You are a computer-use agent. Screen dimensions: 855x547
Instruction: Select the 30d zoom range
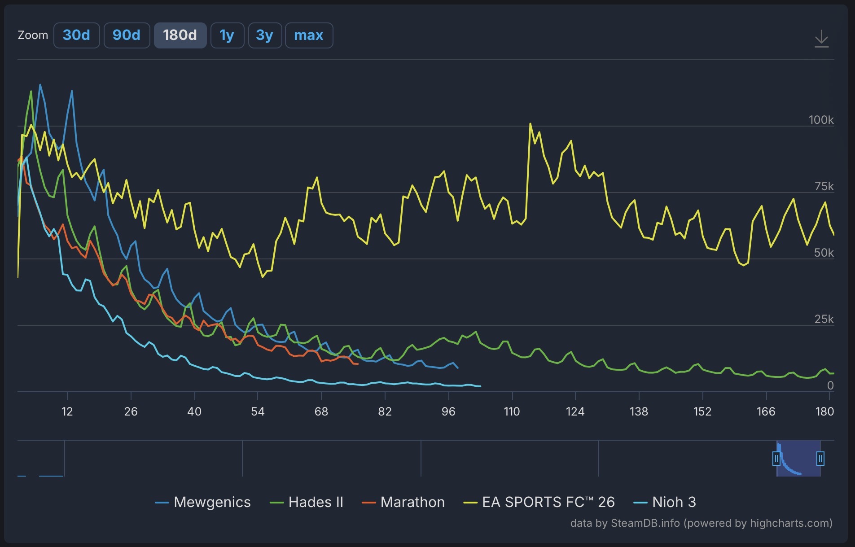76,35
